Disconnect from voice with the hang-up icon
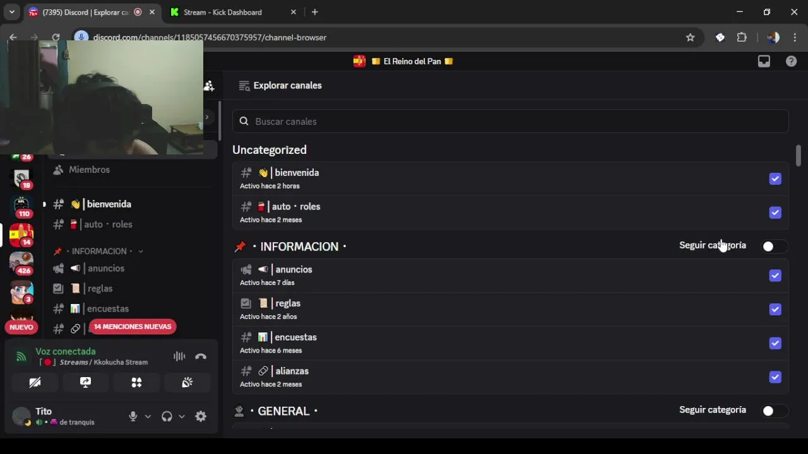The image size is (808, 454). 201,356
